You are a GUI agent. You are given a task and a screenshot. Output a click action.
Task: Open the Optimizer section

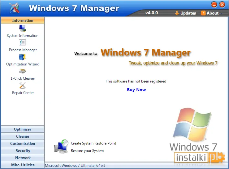(23, 129)
